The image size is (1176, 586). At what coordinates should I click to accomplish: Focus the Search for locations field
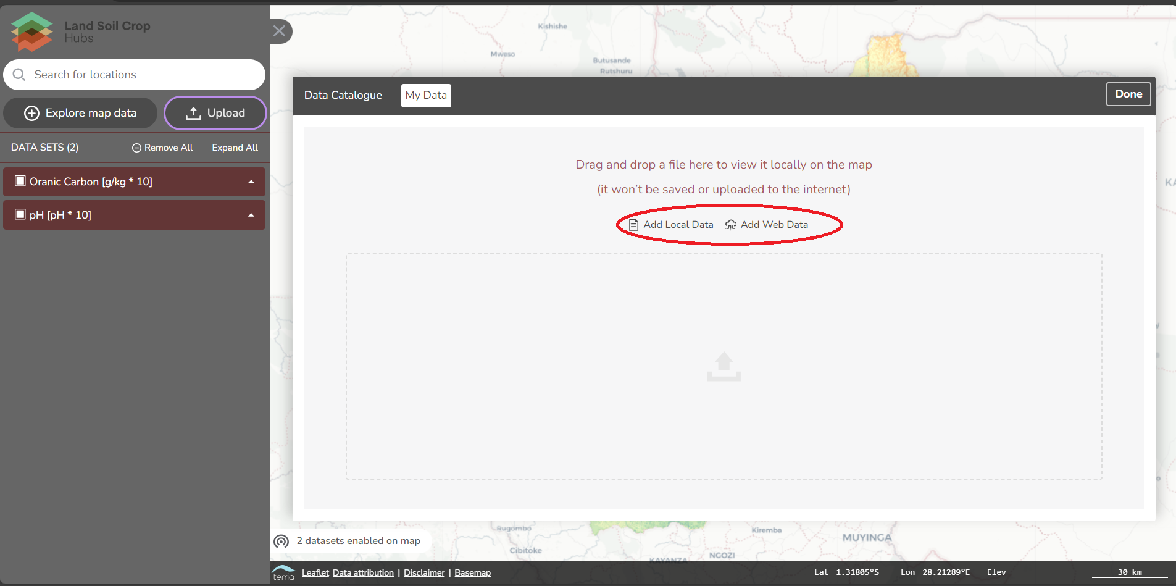(x=135, y=75)
